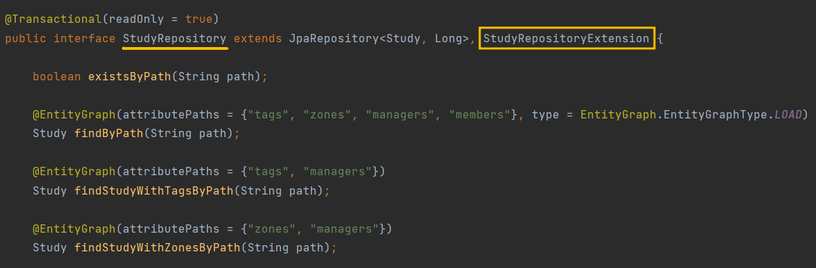Click the findStudyWithZonesByPath method name

tap(157, 248)
